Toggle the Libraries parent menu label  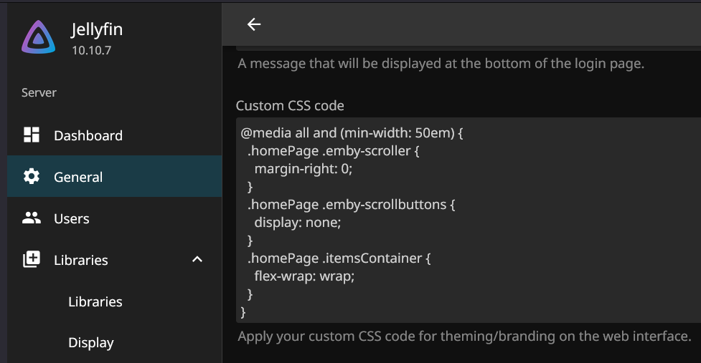tap(81, 260)
